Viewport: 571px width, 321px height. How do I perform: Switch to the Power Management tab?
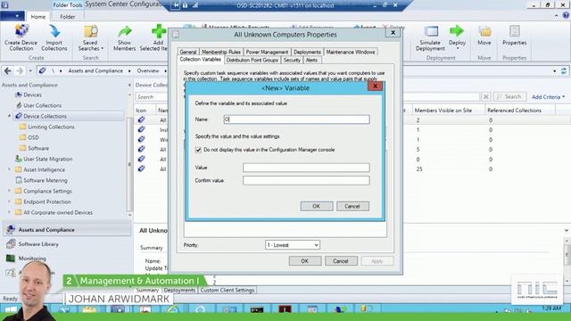[267, 52]
